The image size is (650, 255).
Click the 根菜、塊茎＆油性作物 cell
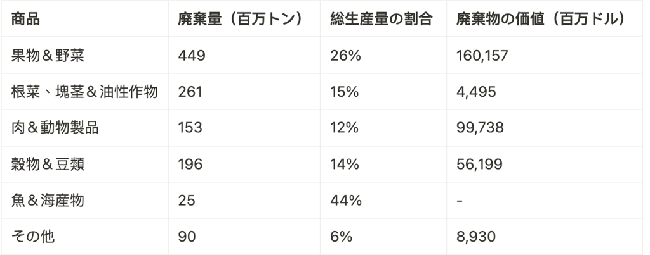coord(84,92)
